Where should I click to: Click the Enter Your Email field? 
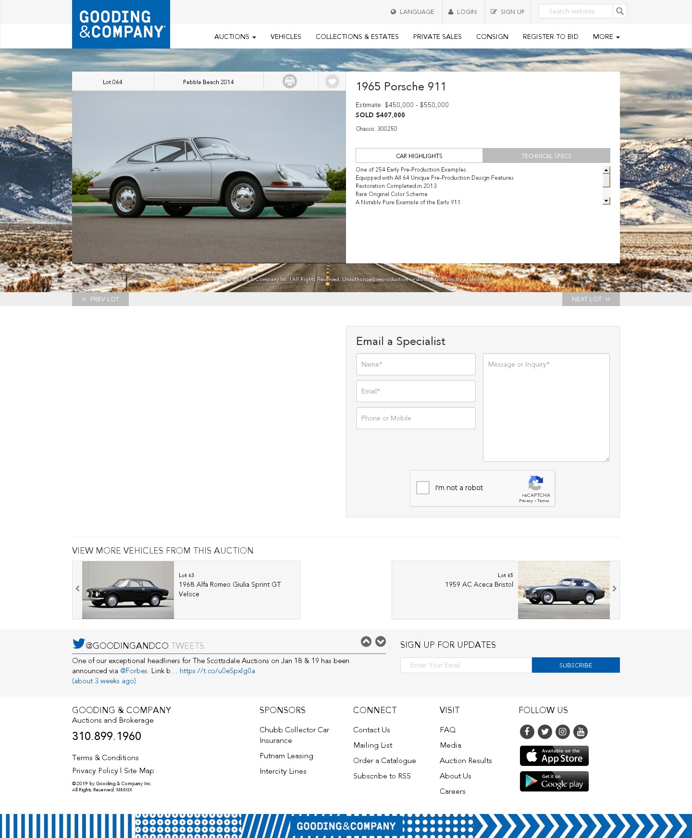(x=466, y=665)
